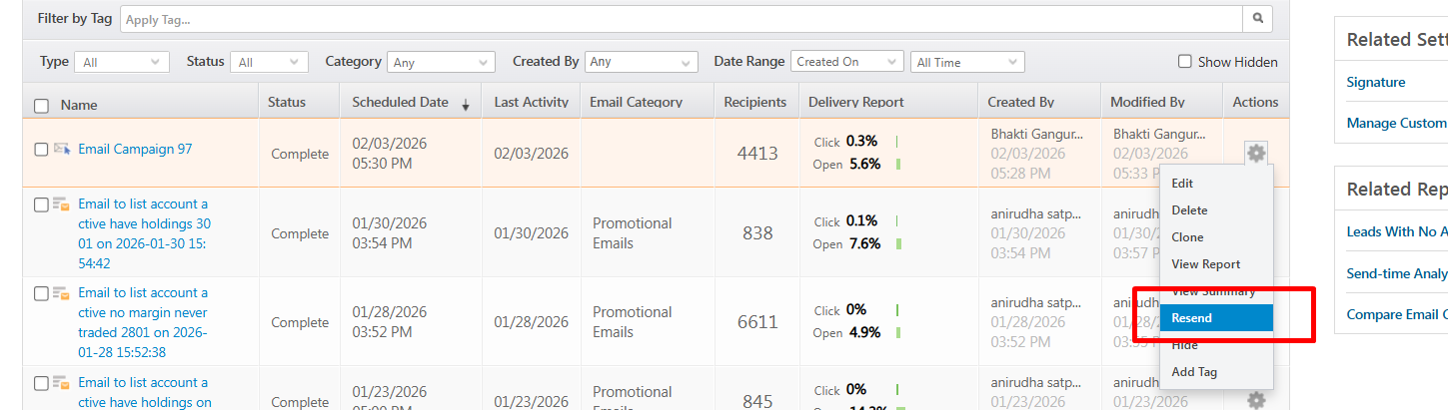Choose View Report from the actions menu
Viewport: 1448px width, 410px height.
1205,264
